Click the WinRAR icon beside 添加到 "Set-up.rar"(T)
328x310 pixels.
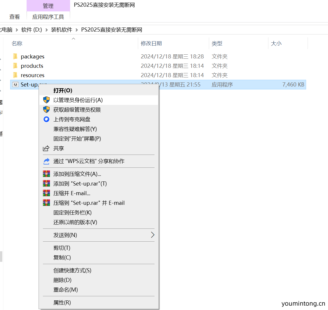pyautogui.click(x=46, y=183)
